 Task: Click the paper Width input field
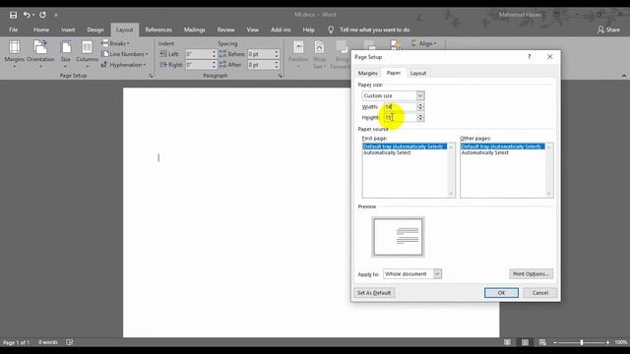coord(401,107)
